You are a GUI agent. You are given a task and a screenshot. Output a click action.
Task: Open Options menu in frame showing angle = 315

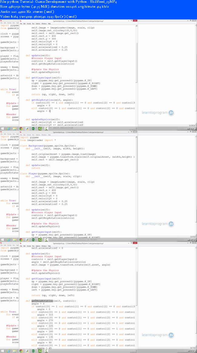tap(38, 246)
